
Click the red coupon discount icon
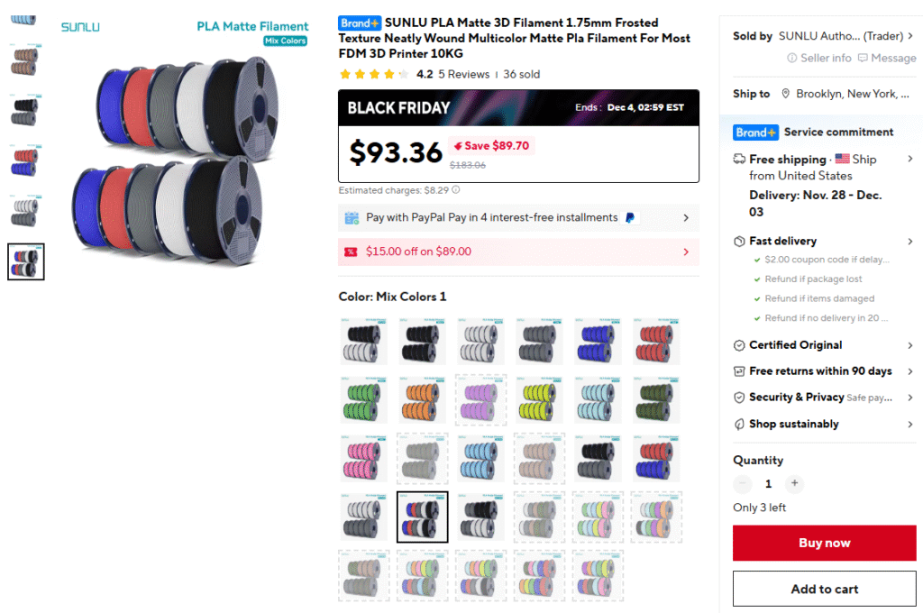tap(351, 252)
